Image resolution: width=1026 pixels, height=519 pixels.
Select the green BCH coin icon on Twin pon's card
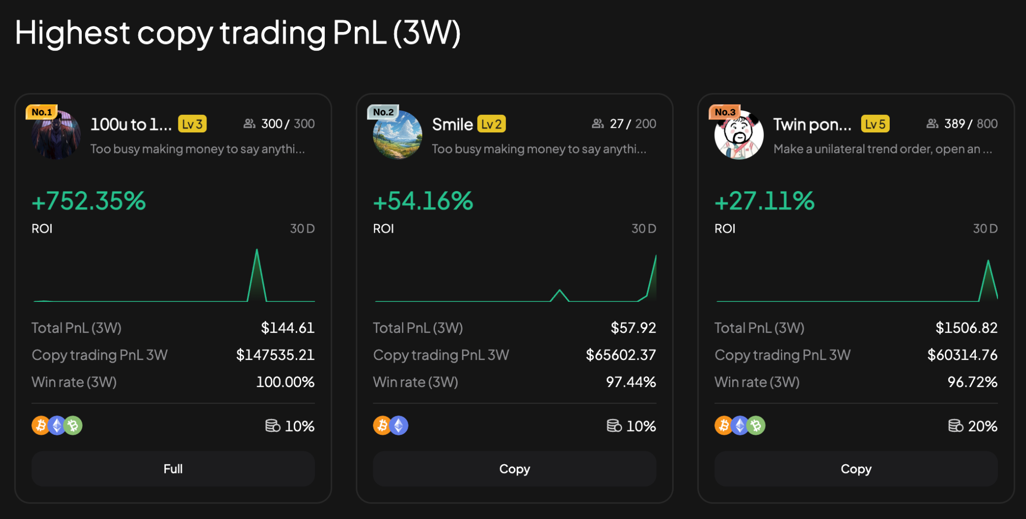(x=756, y=425)
